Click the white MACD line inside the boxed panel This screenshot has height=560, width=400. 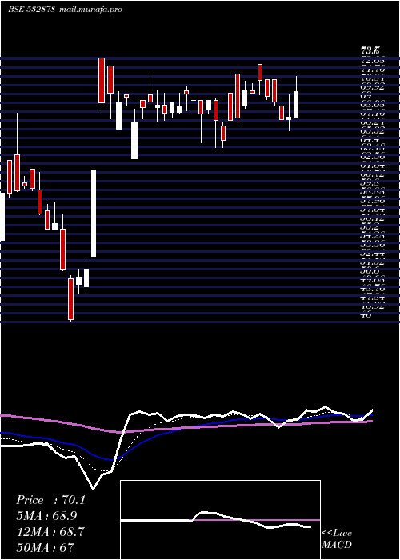coord(216,519)
